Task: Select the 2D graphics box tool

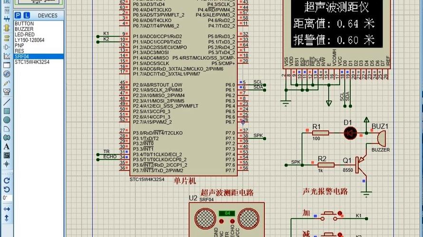Action: click(7, 111)
